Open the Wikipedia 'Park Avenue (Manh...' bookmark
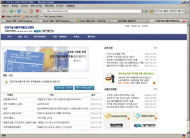Image resolution: width=190 pixels, height=138 pixels. tap(52, 16)
